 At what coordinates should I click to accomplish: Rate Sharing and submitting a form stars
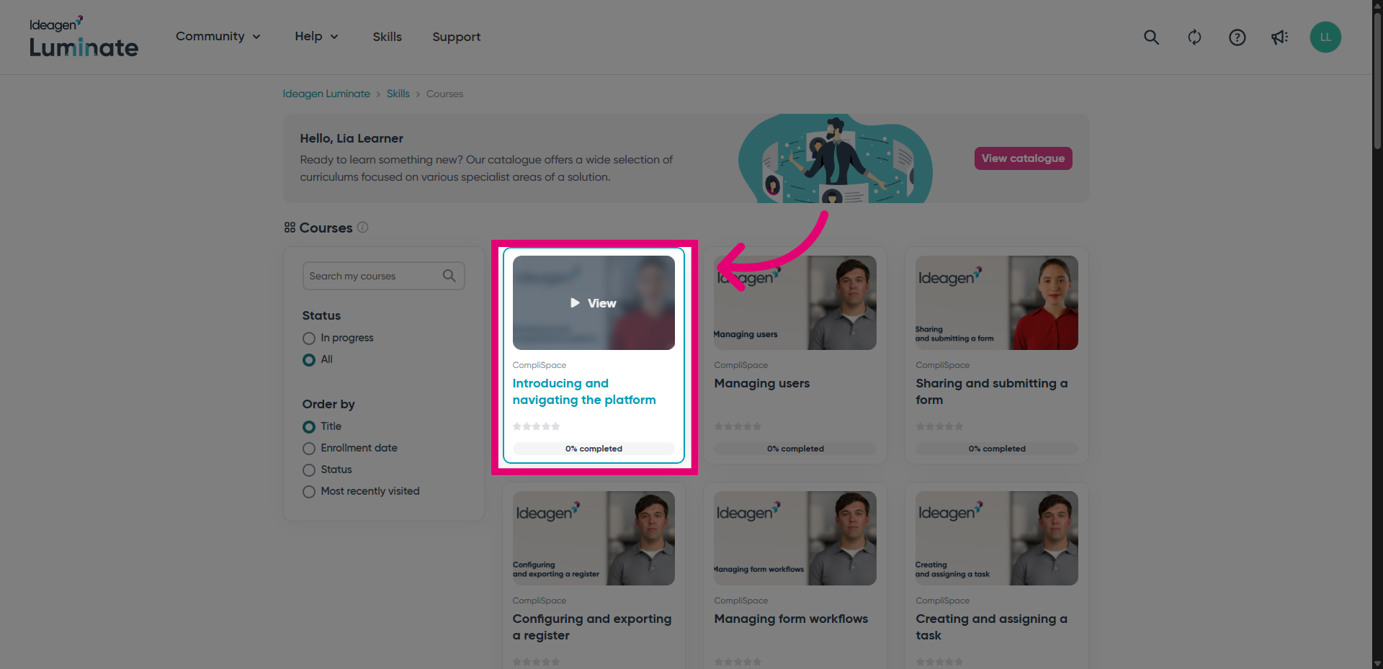(x=939, y=426)
